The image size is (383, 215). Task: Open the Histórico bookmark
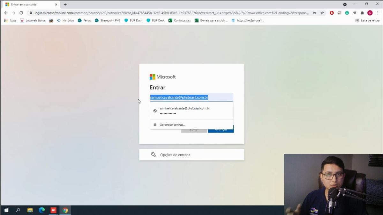[65, 20]
